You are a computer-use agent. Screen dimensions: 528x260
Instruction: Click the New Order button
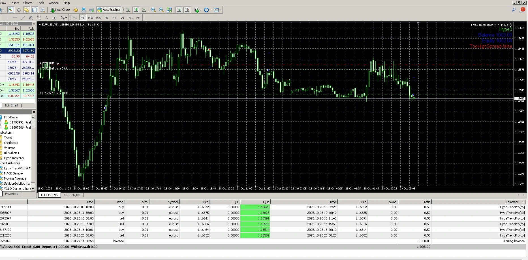[60, 10]
